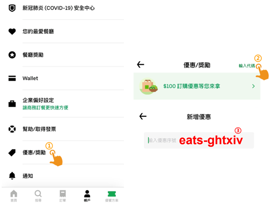Select the star icon for restaurant rewards
Viewport: 272px width, 203px height.
click(12, 55)
